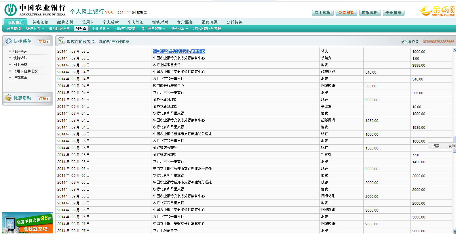456x234 pixels.
Task: Open the 快捷转账 quick menu link
Action: [20, 58]
